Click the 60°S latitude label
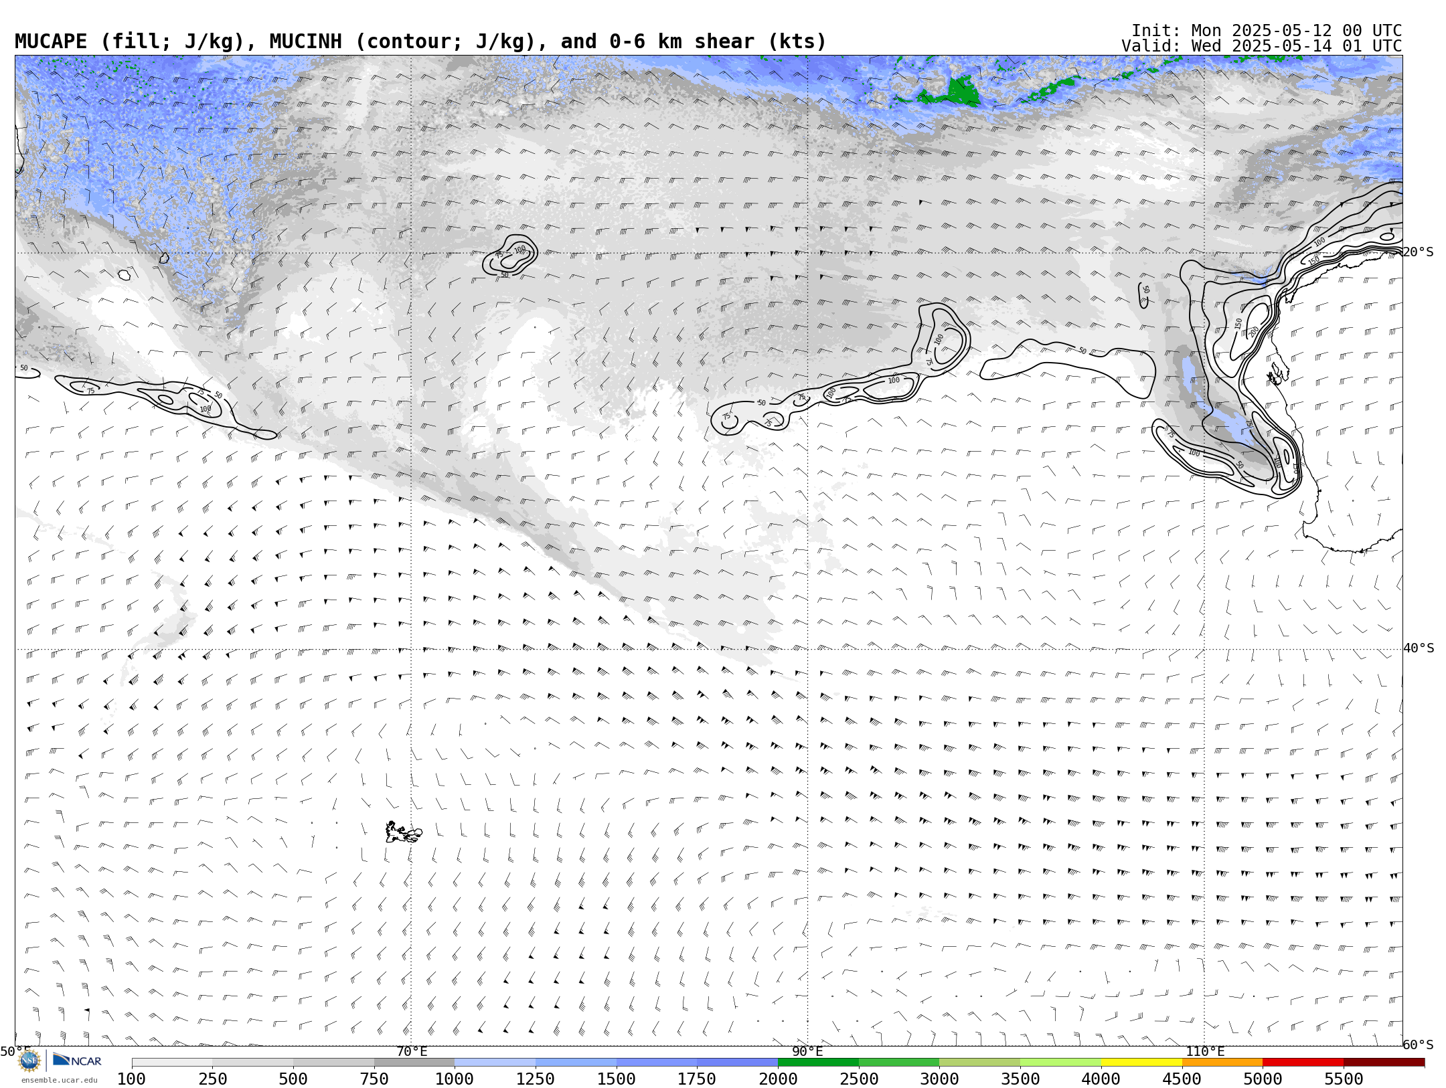Viewport: 1446px width, 1088px height. point(1418,1045)
